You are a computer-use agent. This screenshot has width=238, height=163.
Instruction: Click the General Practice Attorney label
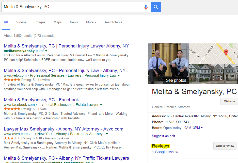(x=171, y=107)
